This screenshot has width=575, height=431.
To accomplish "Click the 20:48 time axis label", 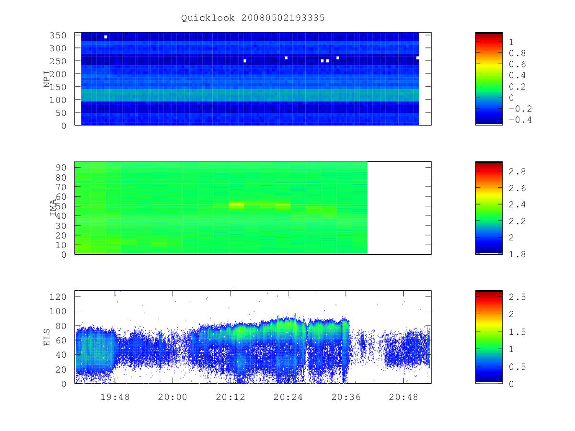I will [x=403, y=397].
